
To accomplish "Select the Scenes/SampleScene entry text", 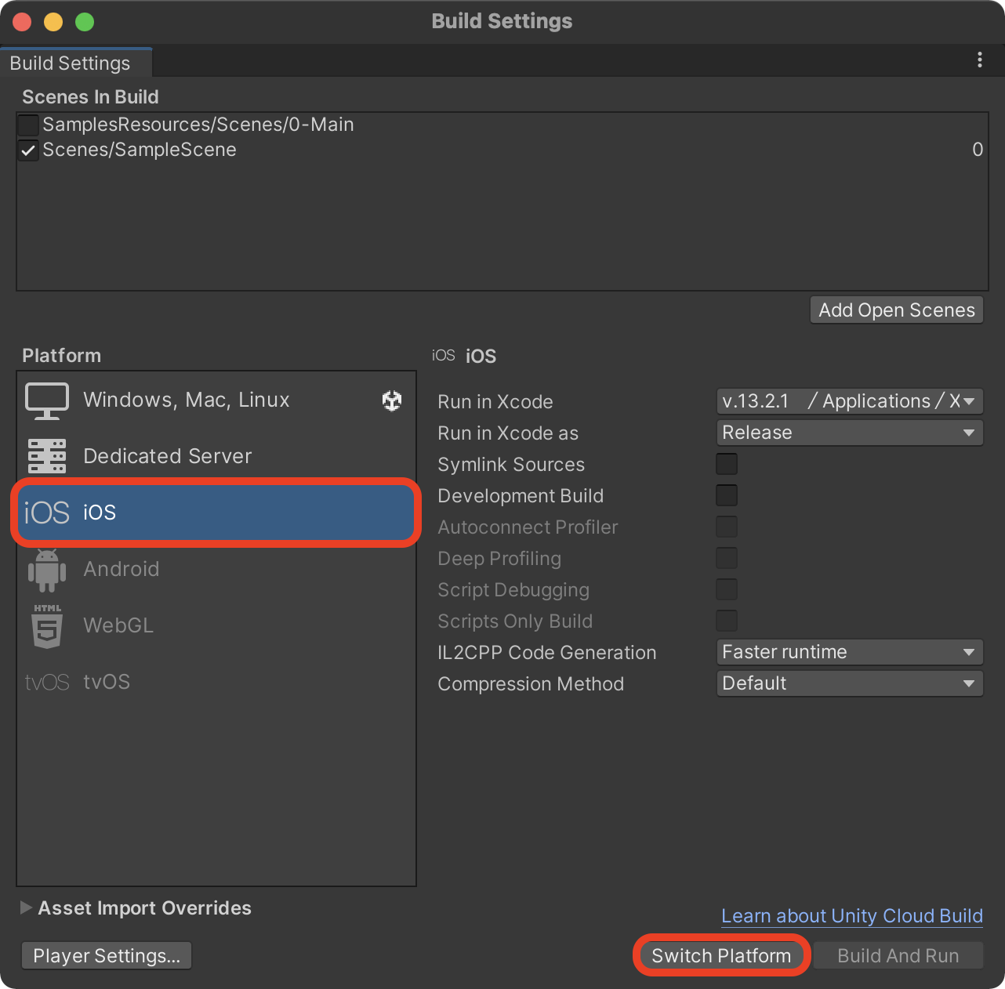I will pyautogui.click(x=140, y=150).
